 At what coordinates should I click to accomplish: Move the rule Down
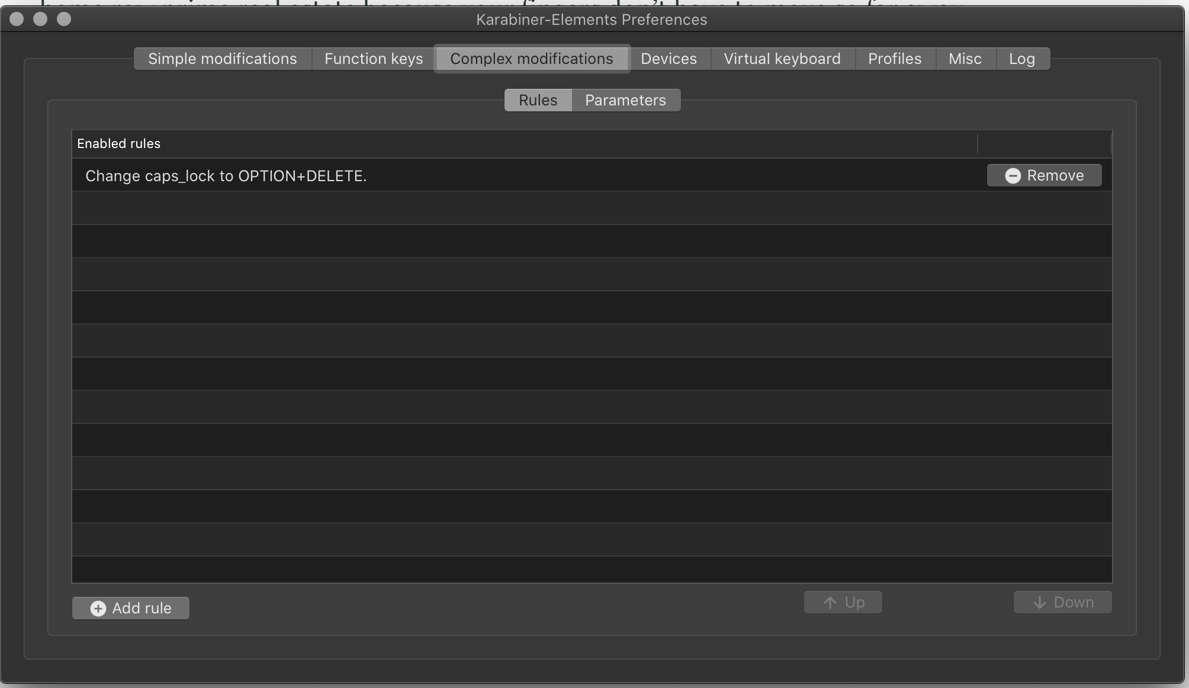click(x=1063, y=602)
